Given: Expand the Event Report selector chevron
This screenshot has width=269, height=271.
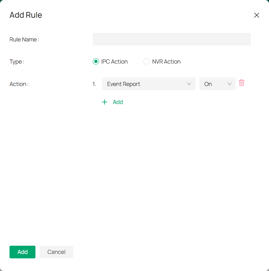Looking at the screenshot, I should pyautogui.click(x=189, y=84).
